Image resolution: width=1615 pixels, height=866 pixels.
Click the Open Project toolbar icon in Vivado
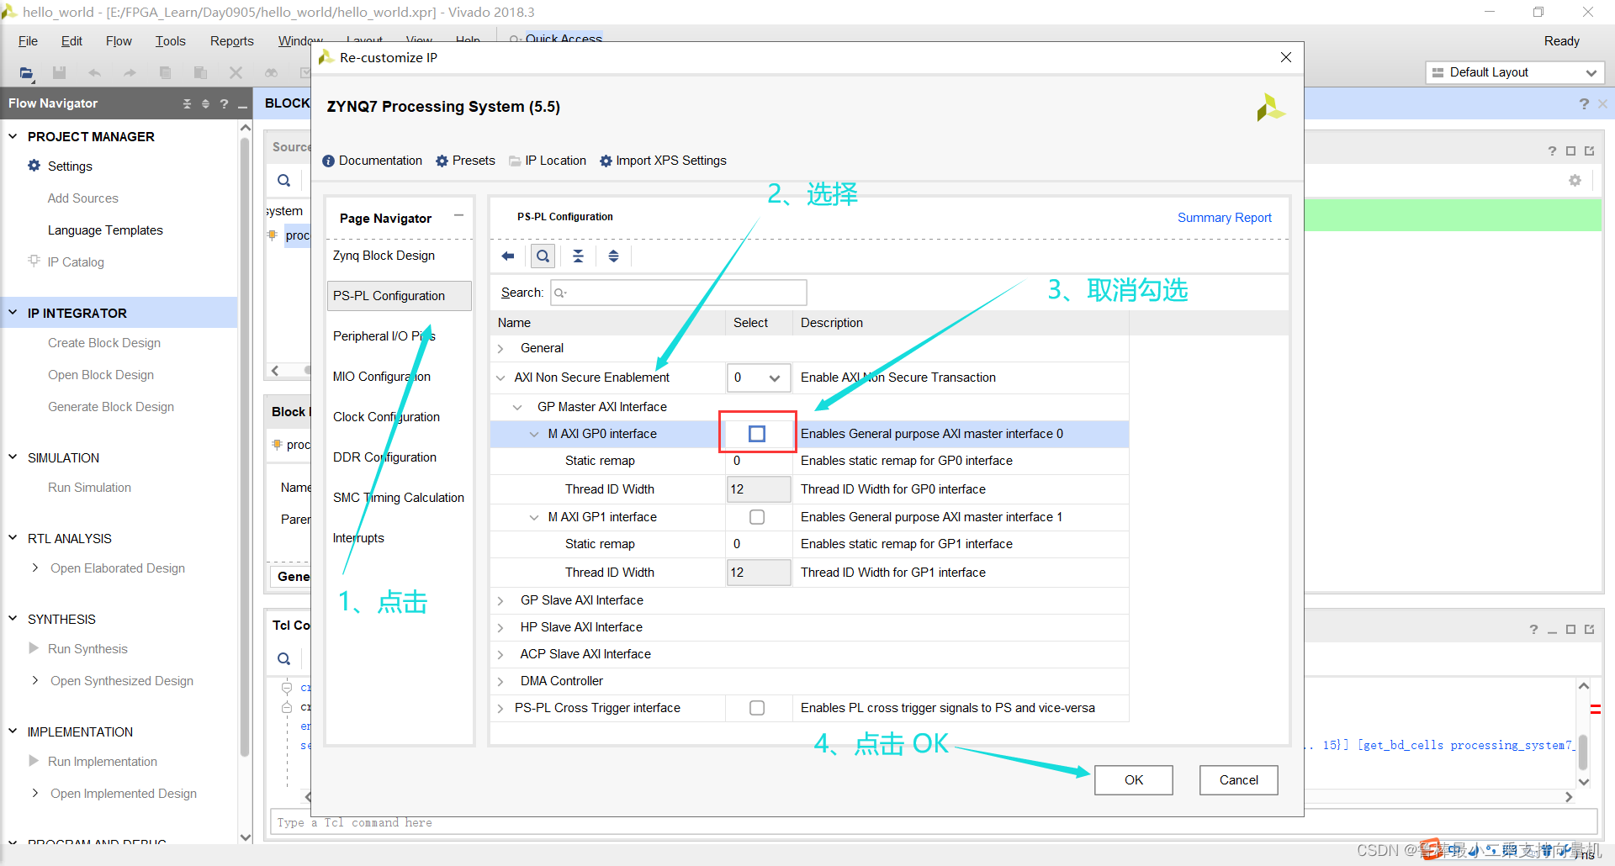click(x=27, y=73)
